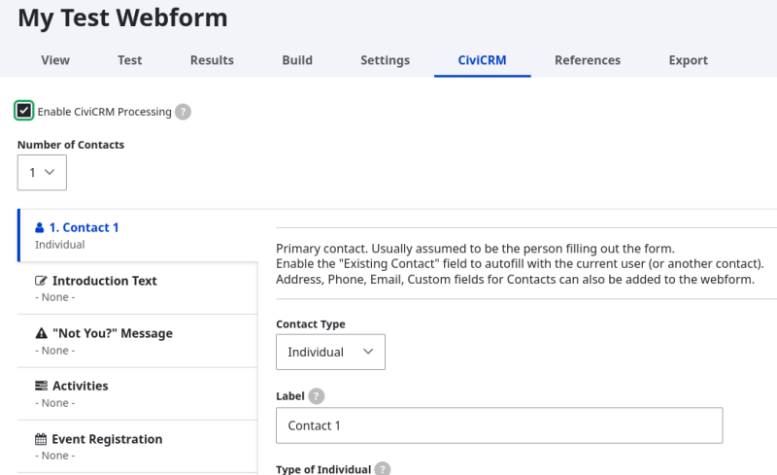Select the Activities section in sidebar
777x475 pixels.
137,393
